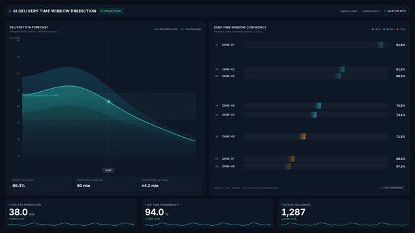This screenshot has width=415, height=233.
Task: Toggle the P50 Prediction legend entry
Action: click(x=166, y=29)
